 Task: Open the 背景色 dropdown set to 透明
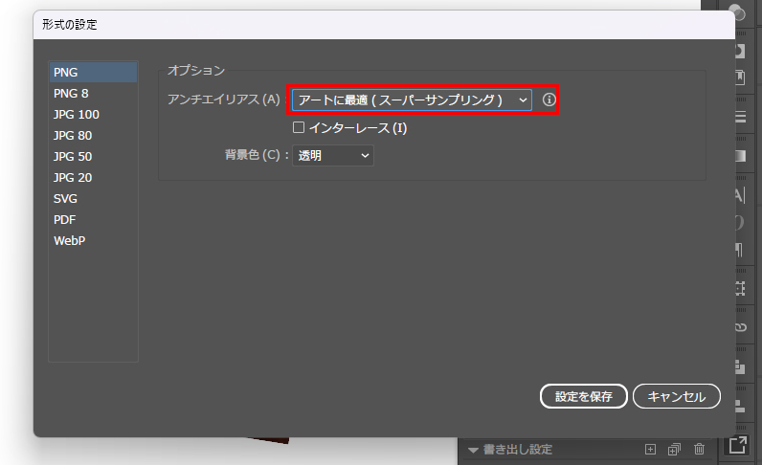click(333, 156)
